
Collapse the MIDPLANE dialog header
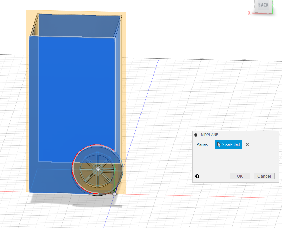(196, 135)
